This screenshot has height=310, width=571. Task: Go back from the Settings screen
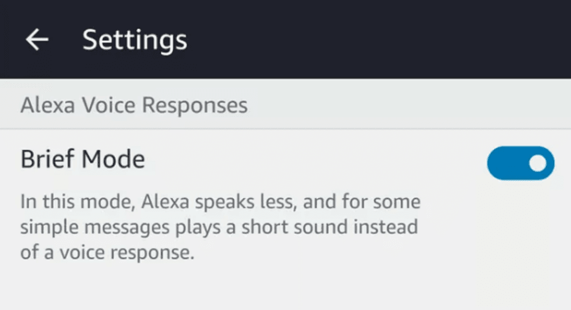(37, 40)
